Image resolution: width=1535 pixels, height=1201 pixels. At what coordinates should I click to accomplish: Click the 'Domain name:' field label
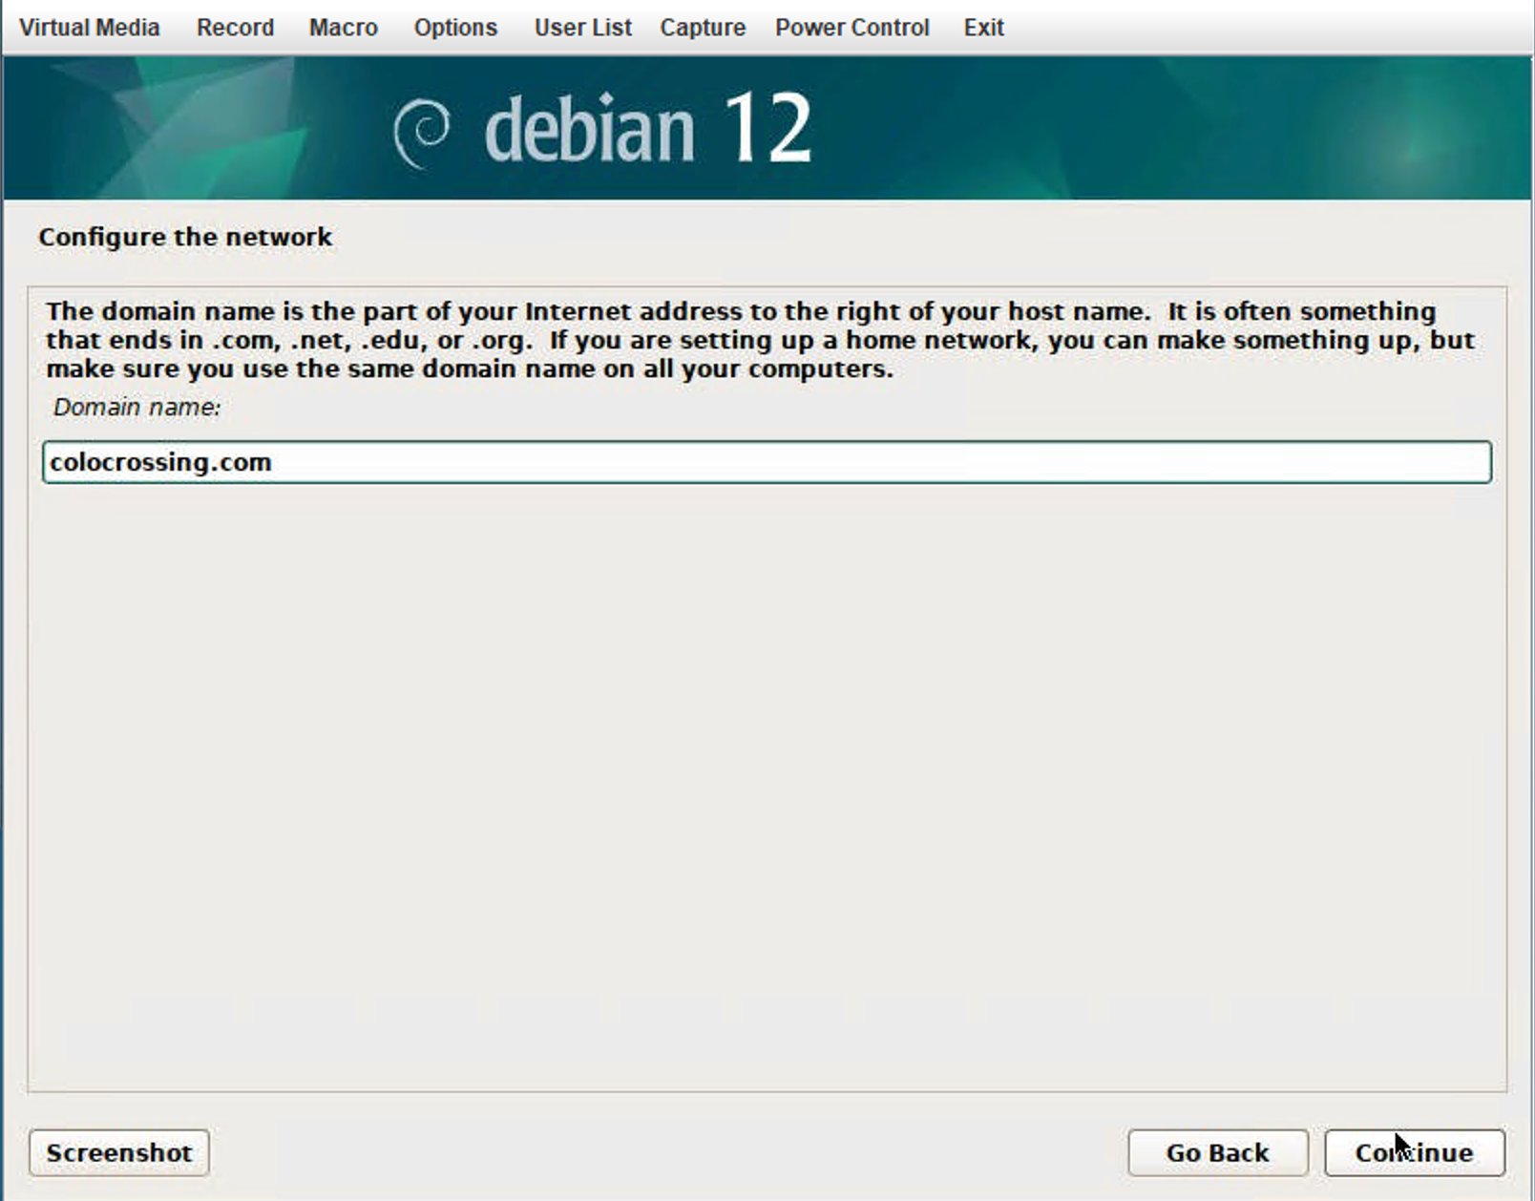(x=137, y=408)
